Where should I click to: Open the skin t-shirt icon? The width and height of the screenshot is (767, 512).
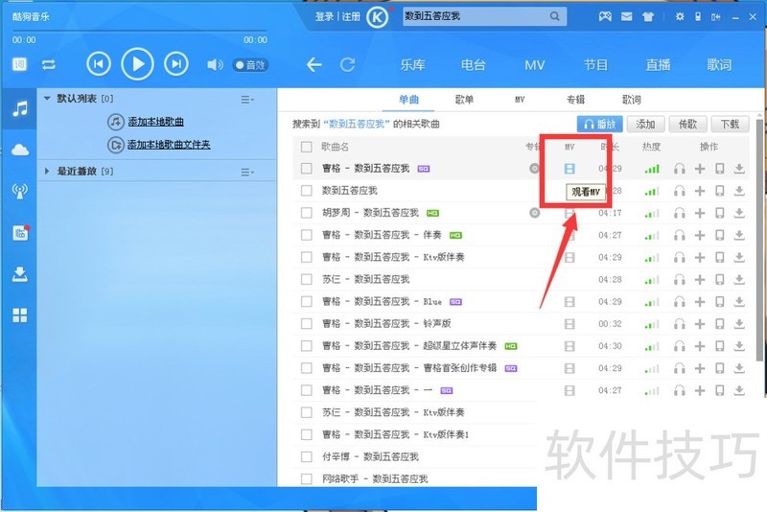648,16
